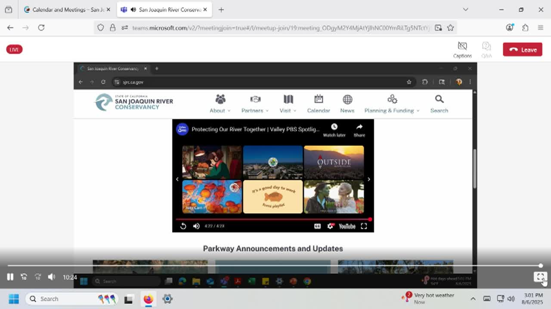551x309 pixels.
Task: Expand the About menu on shared site
Action: [220, 104]
